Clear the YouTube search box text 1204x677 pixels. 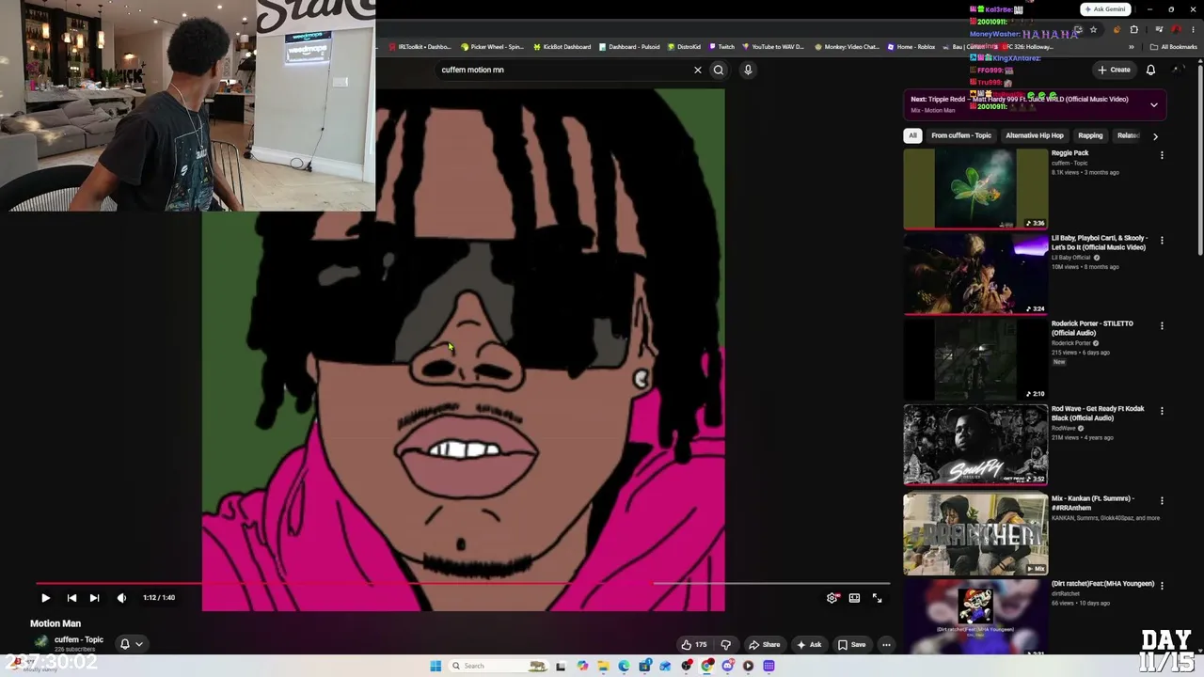[x=698, y=70]
